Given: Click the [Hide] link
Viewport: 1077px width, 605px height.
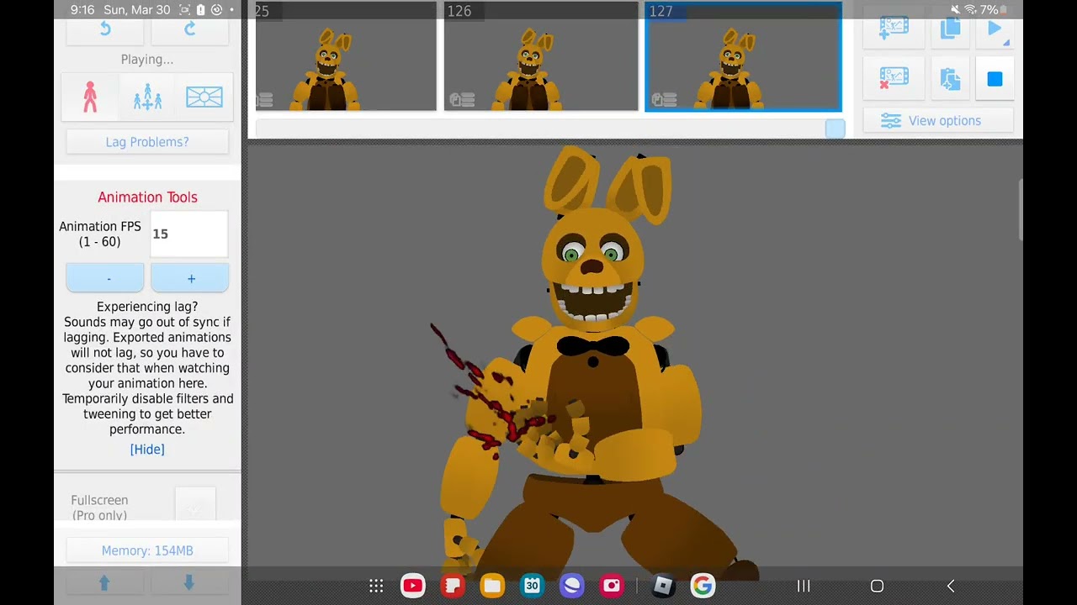Looking at the screenshot, I should (147, 450).
